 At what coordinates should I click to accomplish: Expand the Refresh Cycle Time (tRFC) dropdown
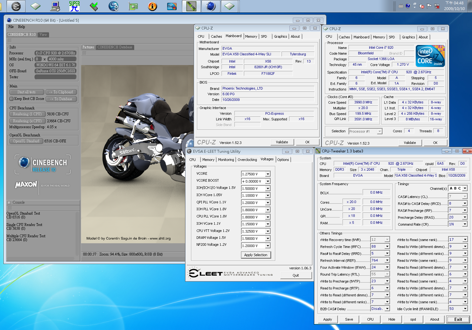387,246
